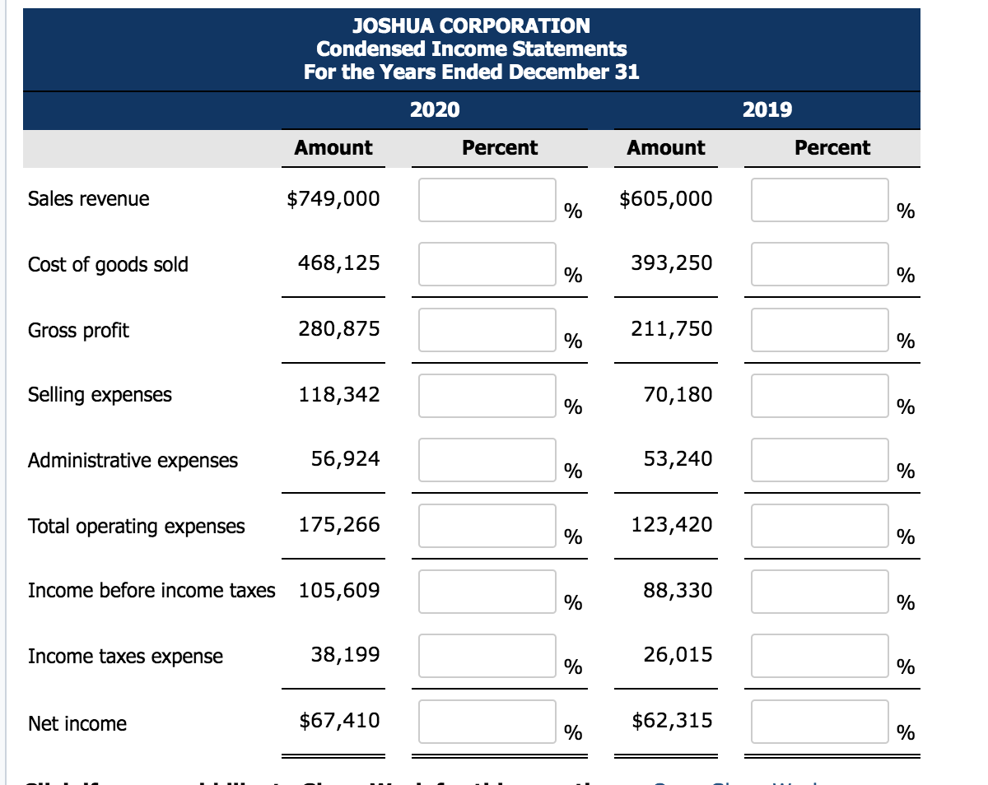
Task: Click the 2020 Administrative expenses percent field
Action: point(486,460)
